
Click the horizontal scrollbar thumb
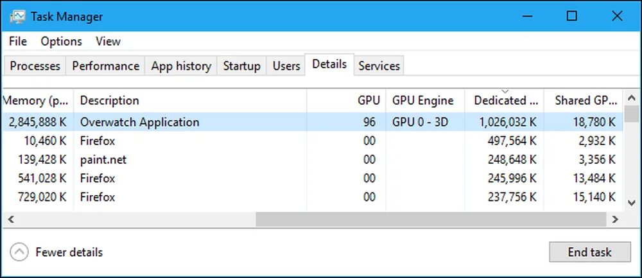[x=430, y=219]
